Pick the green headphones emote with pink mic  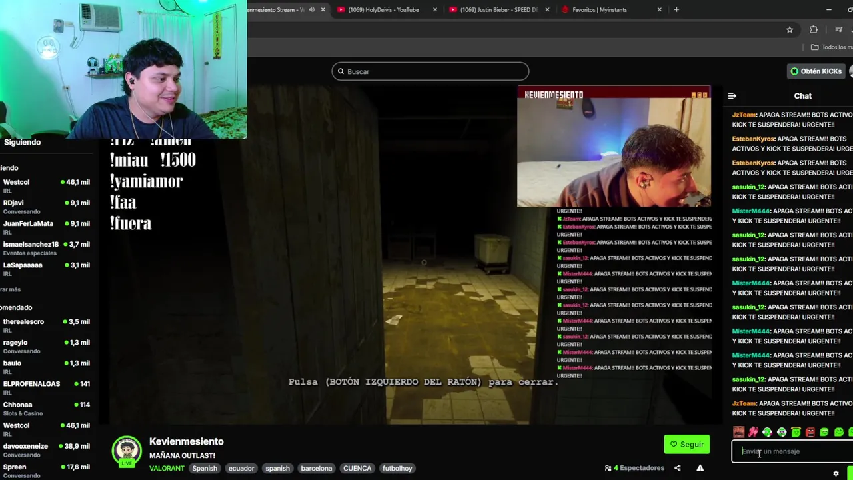click(767, 432)
